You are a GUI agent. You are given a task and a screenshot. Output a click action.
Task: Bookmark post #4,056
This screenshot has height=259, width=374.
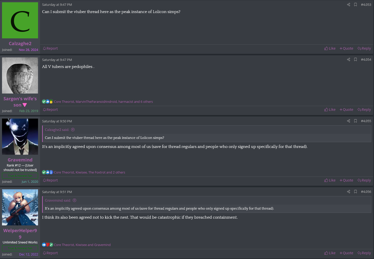click(x=355, y=192)
